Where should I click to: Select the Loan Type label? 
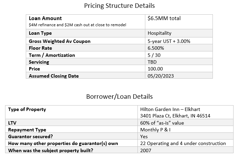(40, 33)
